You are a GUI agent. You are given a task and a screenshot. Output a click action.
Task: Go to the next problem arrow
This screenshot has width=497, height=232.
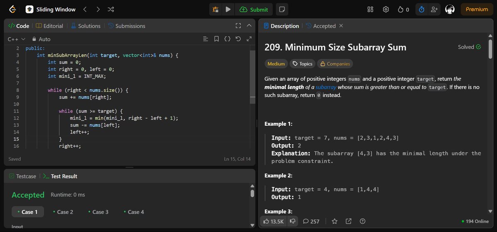98,9
